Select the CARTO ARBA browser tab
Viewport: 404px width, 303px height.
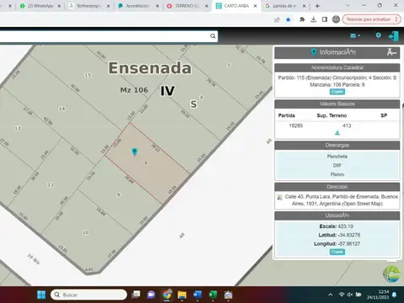pos(236,6)
